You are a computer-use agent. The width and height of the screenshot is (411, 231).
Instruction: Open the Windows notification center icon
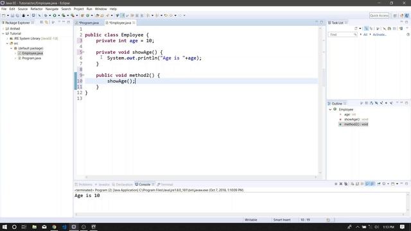pos(403,227)
